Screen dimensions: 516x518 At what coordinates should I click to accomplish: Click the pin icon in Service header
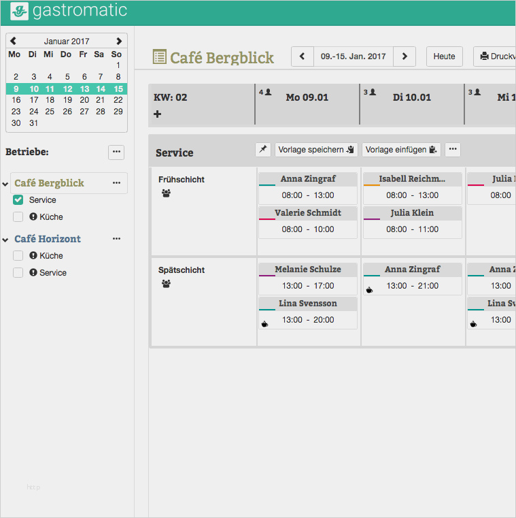(263, 150)
